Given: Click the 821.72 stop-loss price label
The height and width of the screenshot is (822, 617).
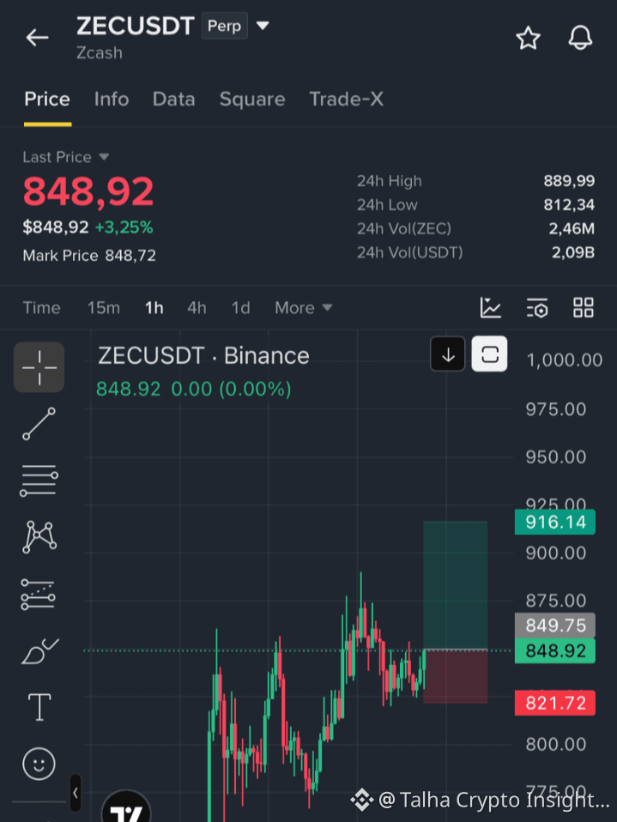Looking at the screenshot, I should tap(555, 703).
